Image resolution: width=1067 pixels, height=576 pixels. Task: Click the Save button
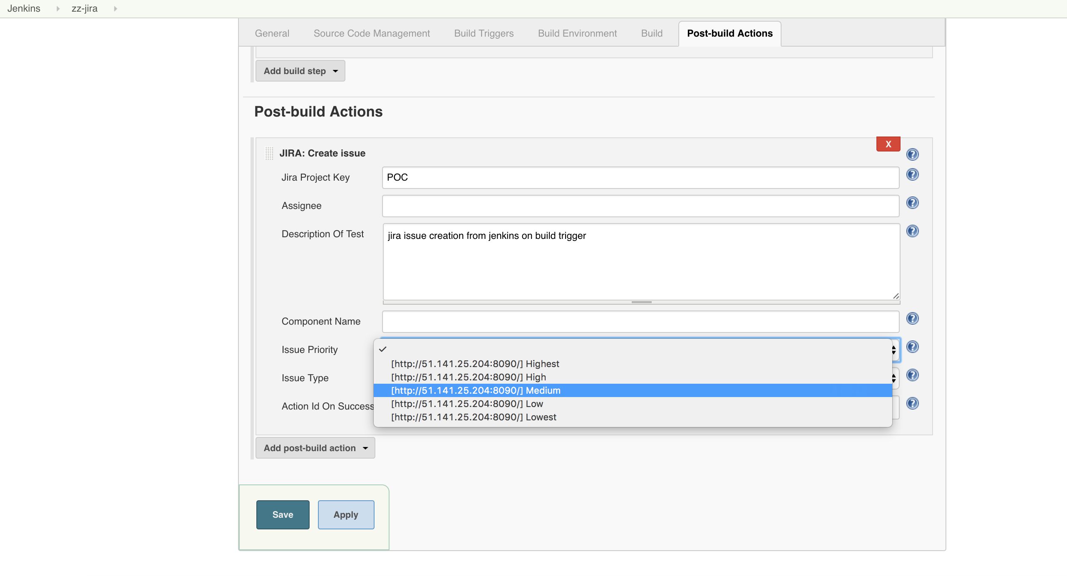pos(283,514)
